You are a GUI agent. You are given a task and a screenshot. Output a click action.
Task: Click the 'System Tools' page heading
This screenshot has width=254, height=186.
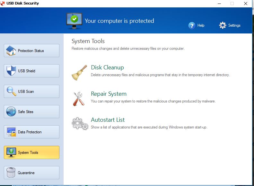[88, 41]
